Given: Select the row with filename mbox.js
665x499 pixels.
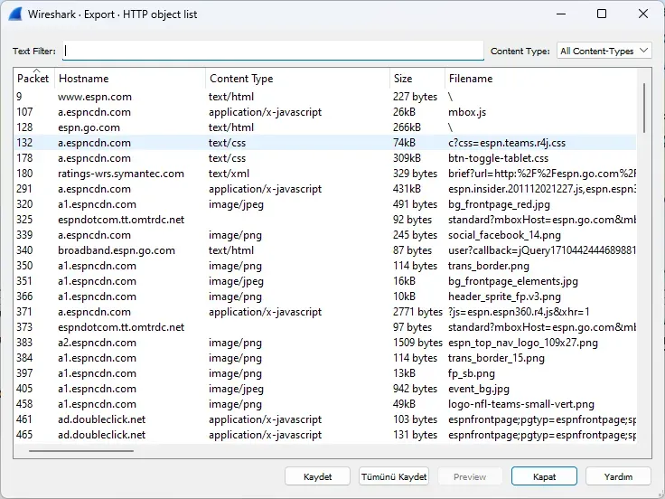Looking at the screenshot, I should (x=325, y=112).
